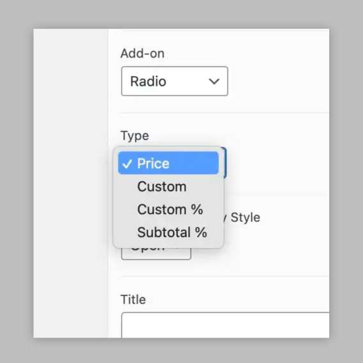Focus the Title text input field
The image size is (363, 363).
pyautogui.click(x=225, y=325)
